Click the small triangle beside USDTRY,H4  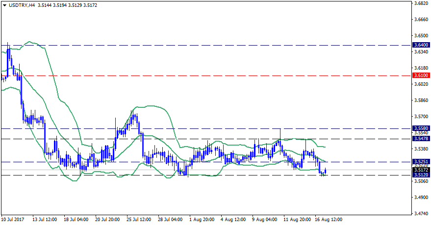click(x=4, y=5)
